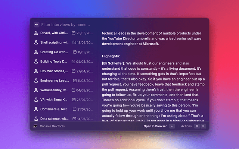
Task: Choose the VR, with Elena K interview
Action: pos(54,100)
